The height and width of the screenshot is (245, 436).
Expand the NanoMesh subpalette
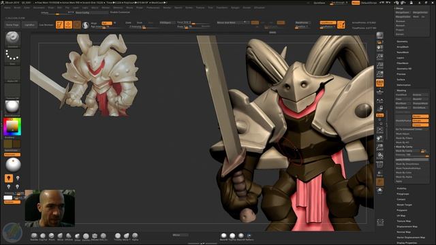[403, 52]
